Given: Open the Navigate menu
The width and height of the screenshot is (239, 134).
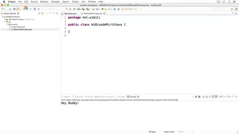Looking at the screenshot, I should point(55,1).
